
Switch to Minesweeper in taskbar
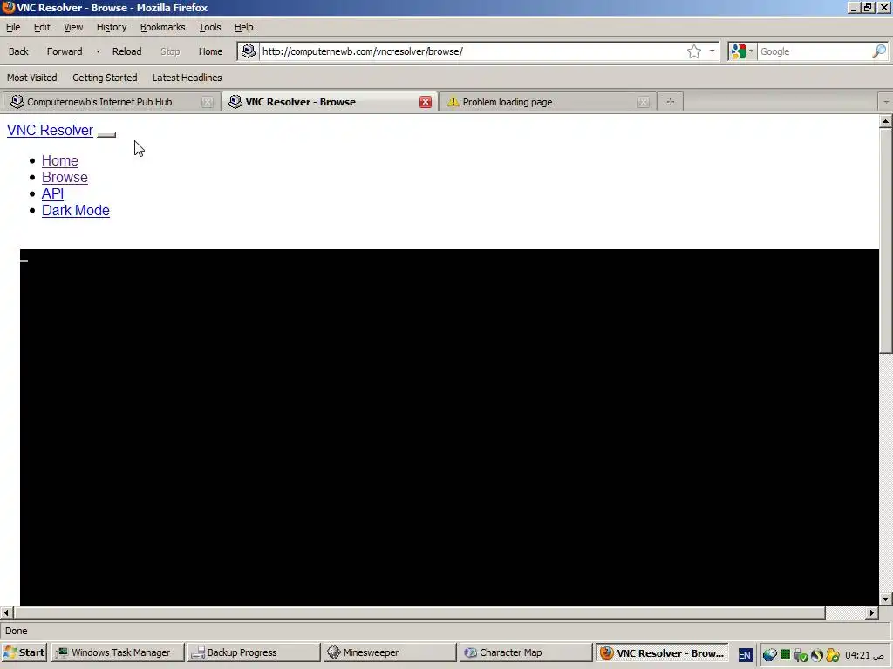pyautogui.click(x=390, y=652)
